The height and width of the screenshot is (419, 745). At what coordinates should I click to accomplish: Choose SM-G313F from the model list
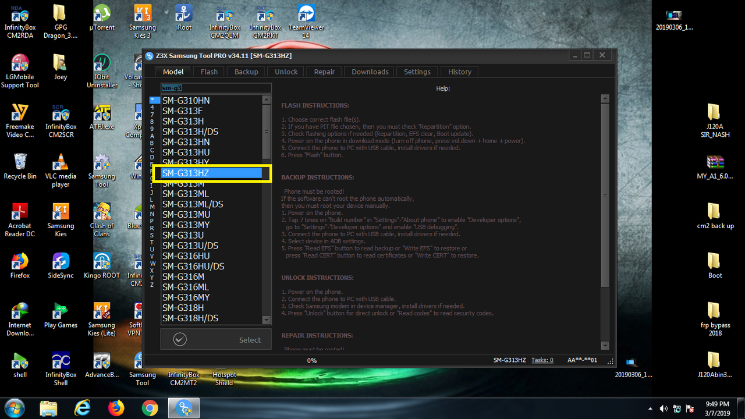[212, 111]
